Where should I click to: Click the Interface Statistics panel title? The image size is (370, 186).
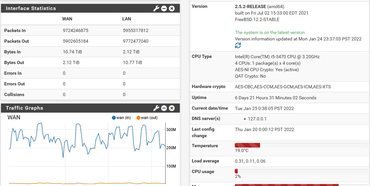coord(31,8)
